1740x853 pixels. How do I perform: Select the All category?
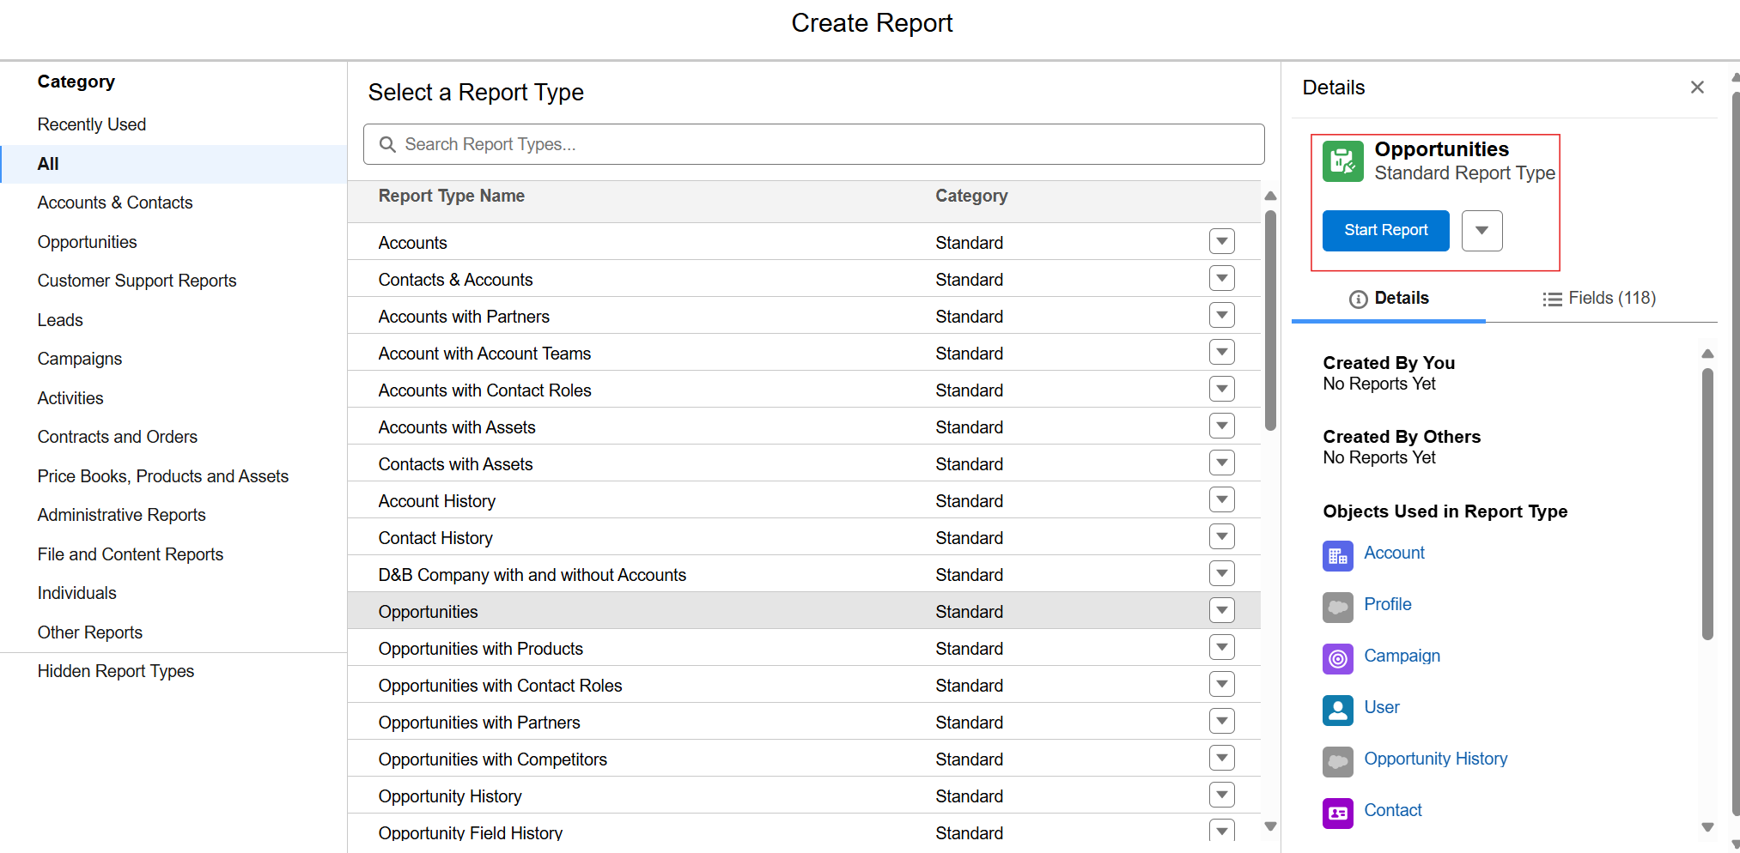click(x=173, y=164)
